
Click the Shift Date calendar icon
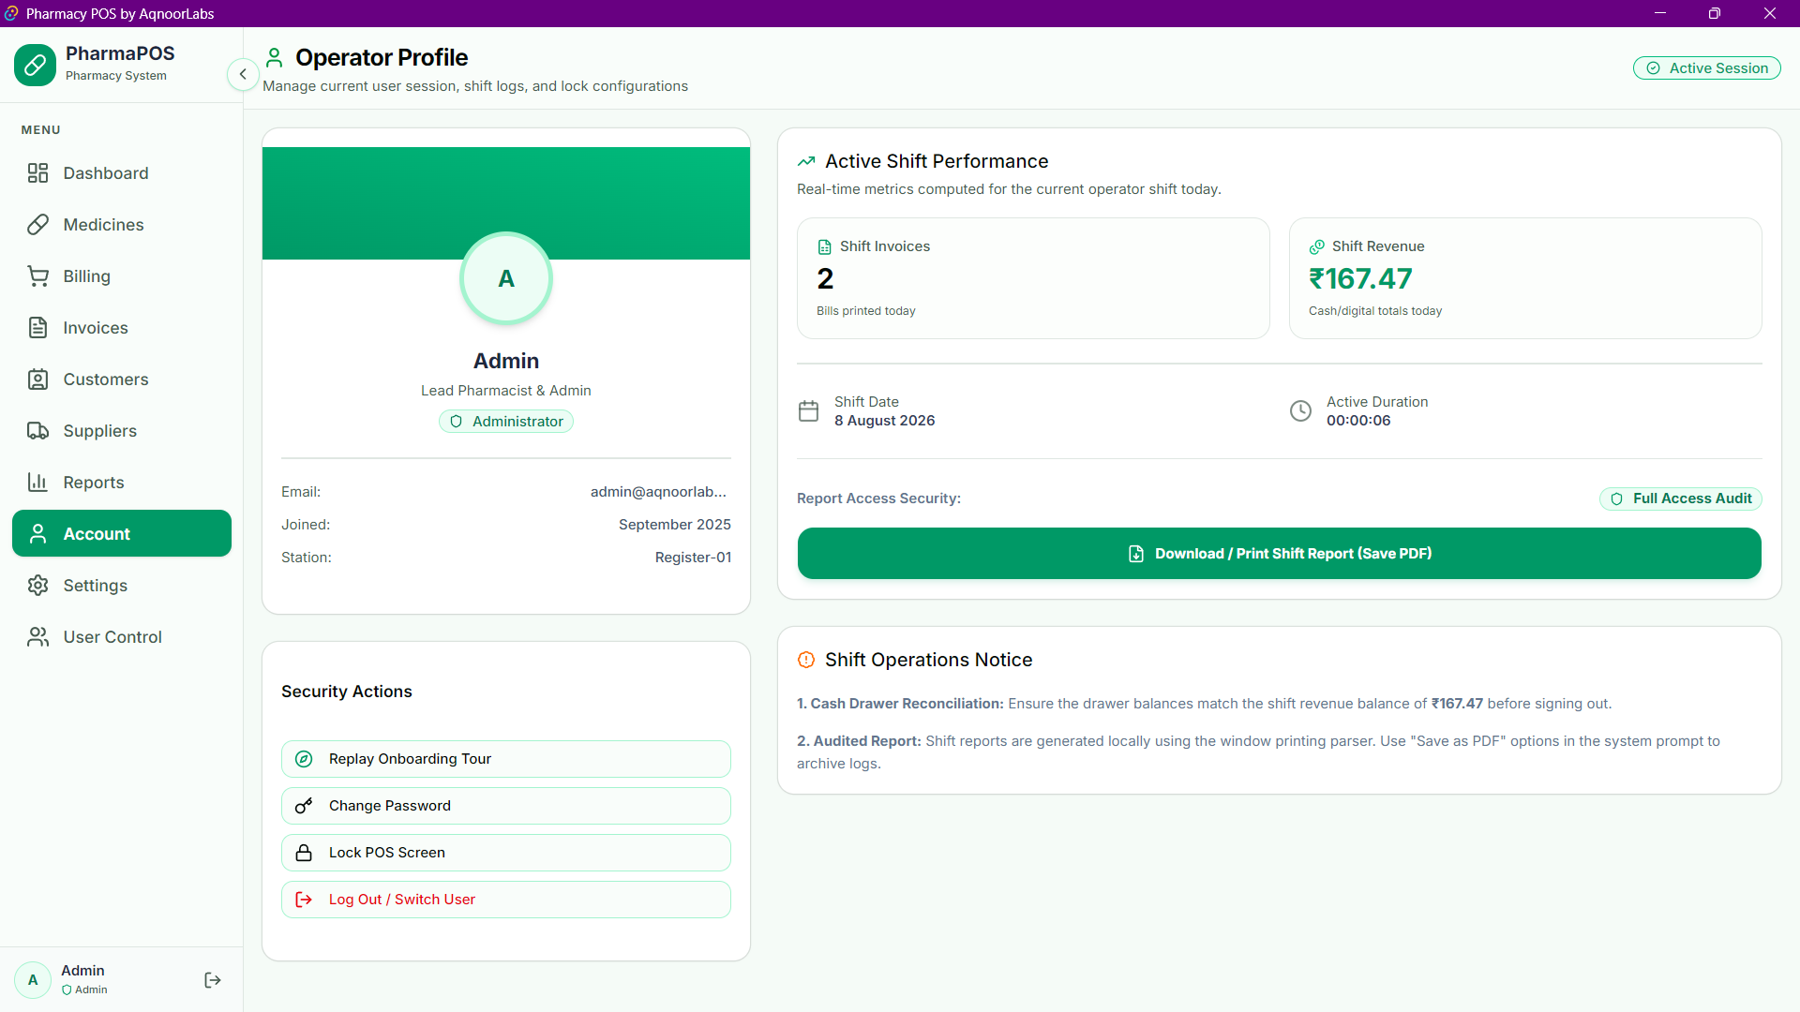pyautogui.click(x=808, y=411)
